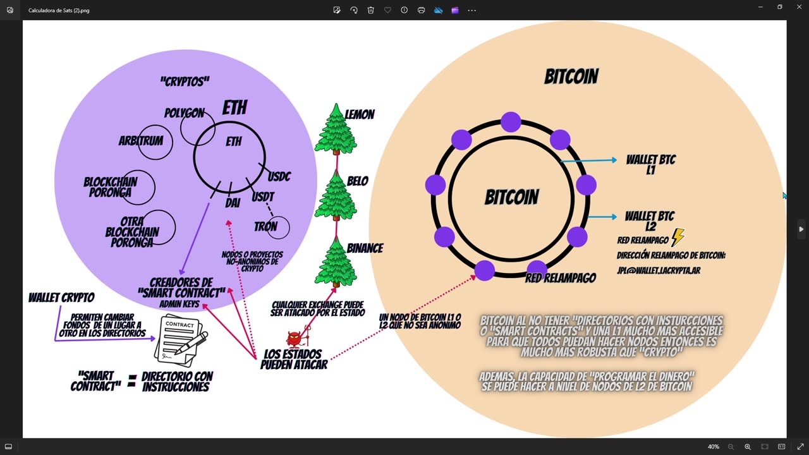Show file info with the info icon
The width and height of the screenshot is (809, 455).
point(404,10)
